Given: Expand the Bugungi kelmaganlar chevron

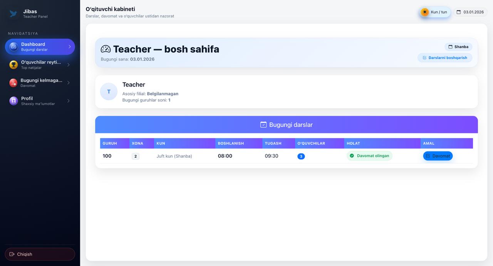Looking at the screenshot, I should [x=69, y=83].
